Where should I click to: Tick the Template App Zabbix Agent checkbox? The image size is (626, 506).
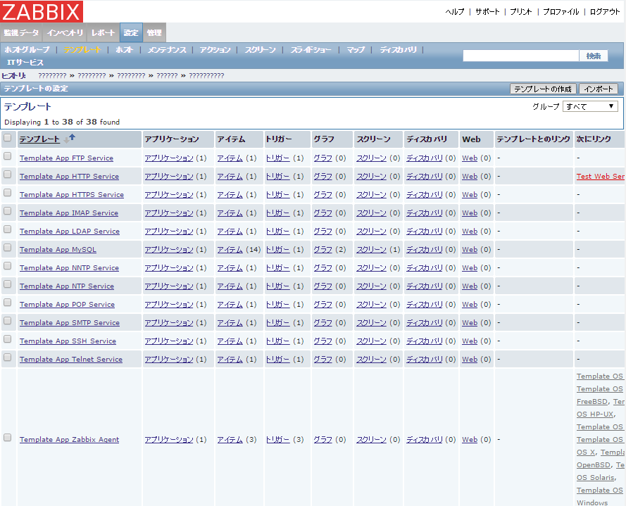8,438
